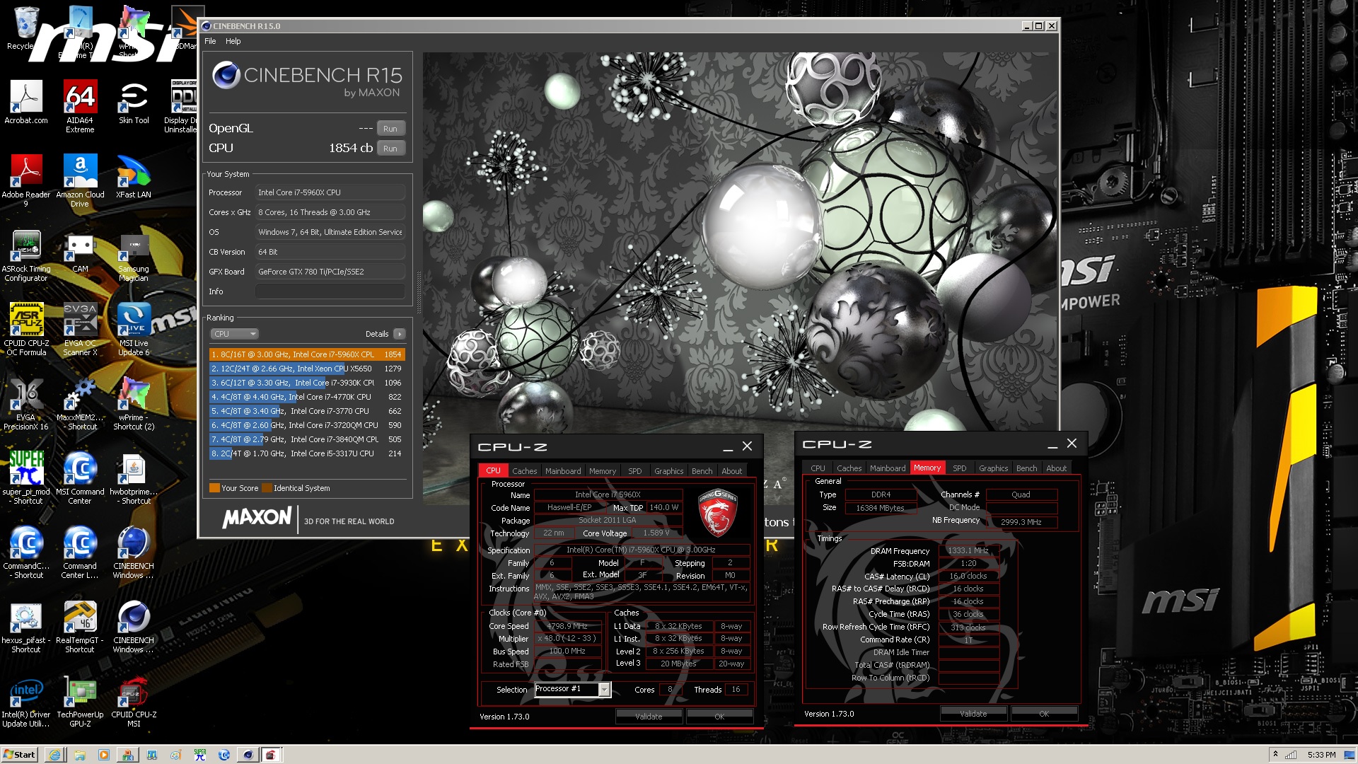
Task: Click the Internet Explorer taskbar icon
Action: coord(55,755)
